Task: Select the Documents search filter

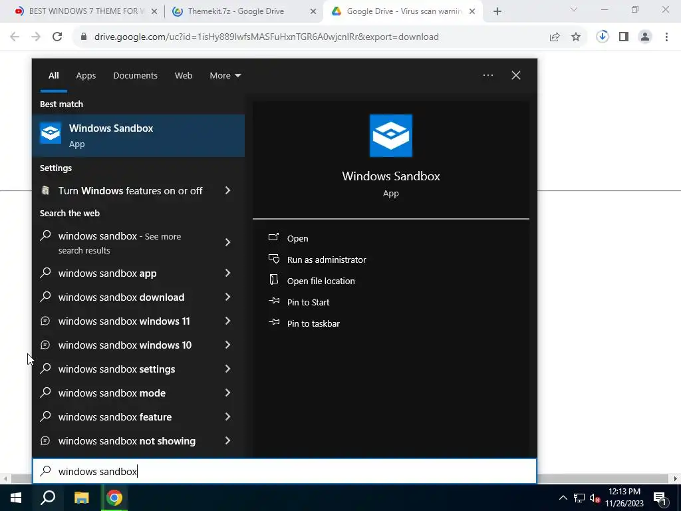Action: pyautogui.click(x=135, y=76)
